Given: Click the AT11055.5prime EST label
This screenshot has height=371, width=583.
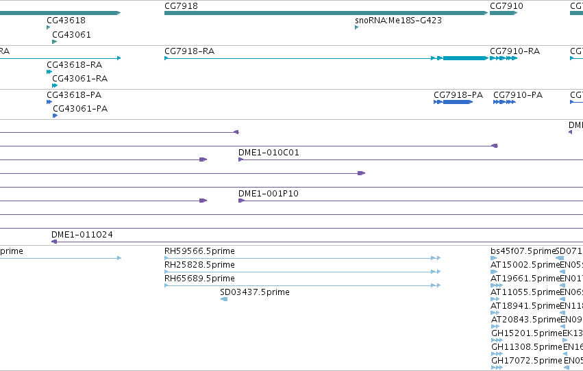Looking at the screenshot, I should click(525, 292).
